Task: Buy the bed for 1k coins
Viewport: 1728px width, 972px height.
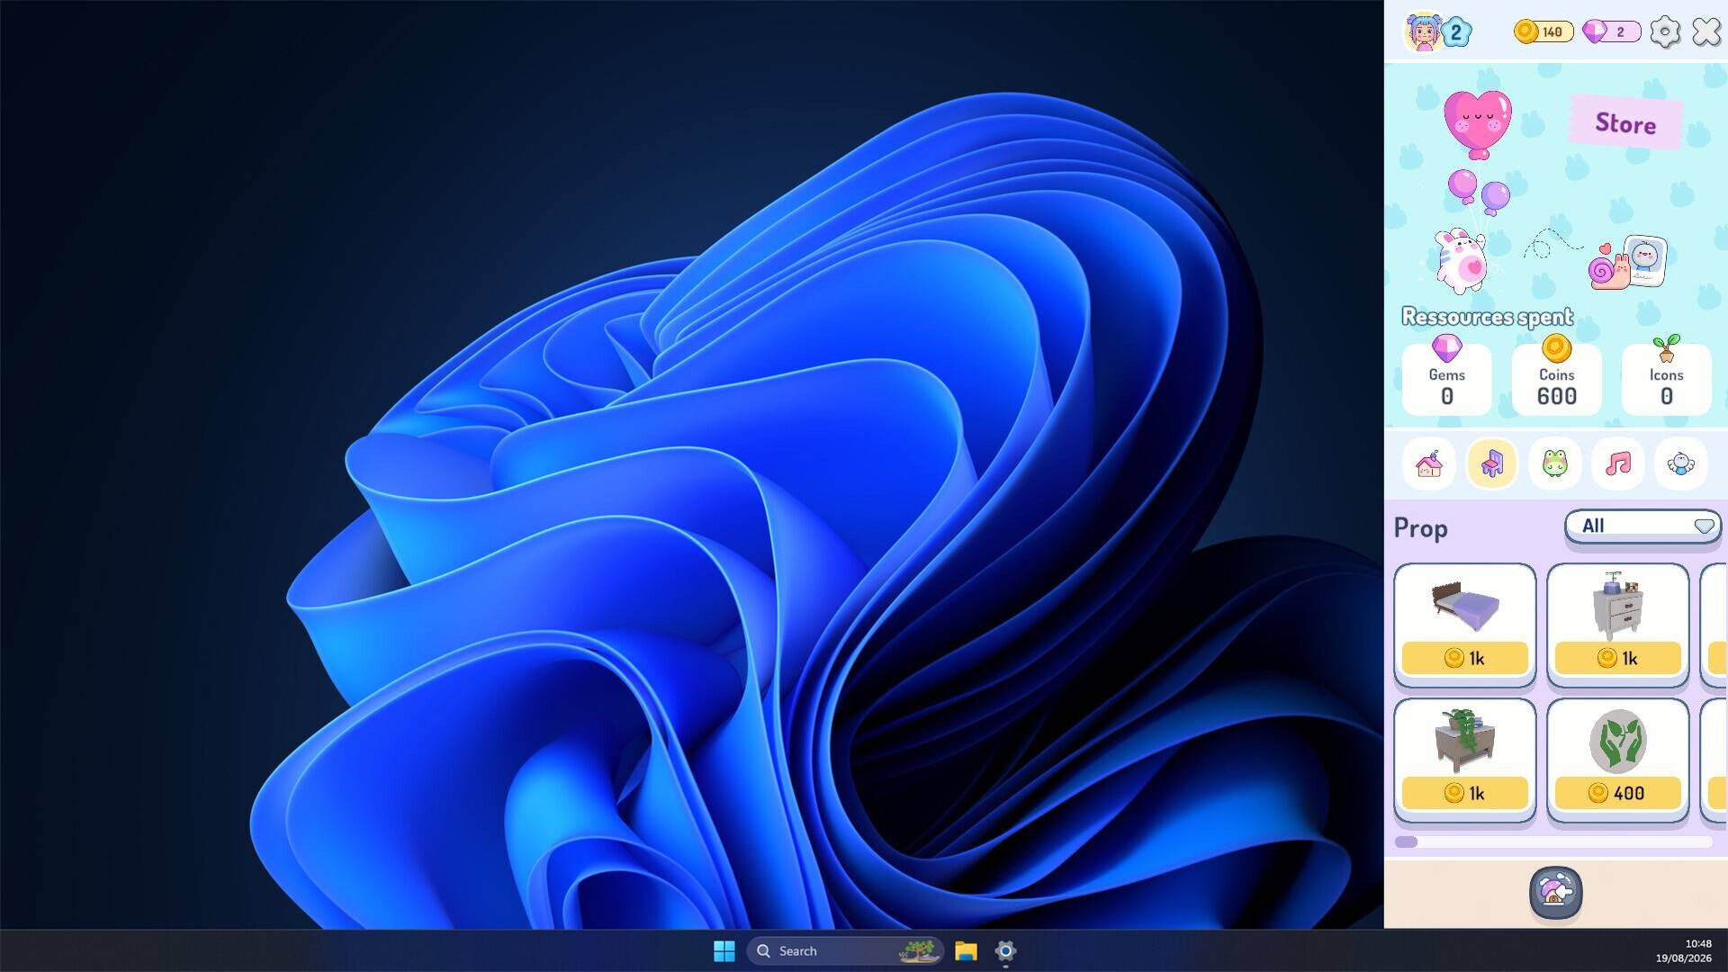Action: pyautogui.click(x=1465, y=658)
